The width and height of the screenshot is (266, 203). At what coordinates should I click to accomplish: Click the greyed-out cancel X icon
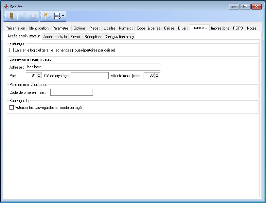(x=33, y=16)
